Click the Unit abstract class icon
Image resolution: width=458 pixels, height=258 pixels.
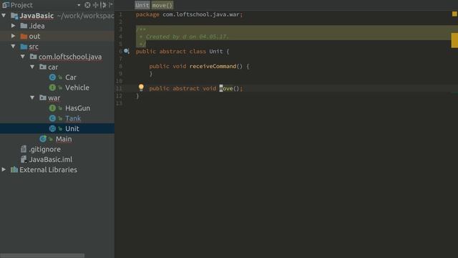(x=52, y=128)
